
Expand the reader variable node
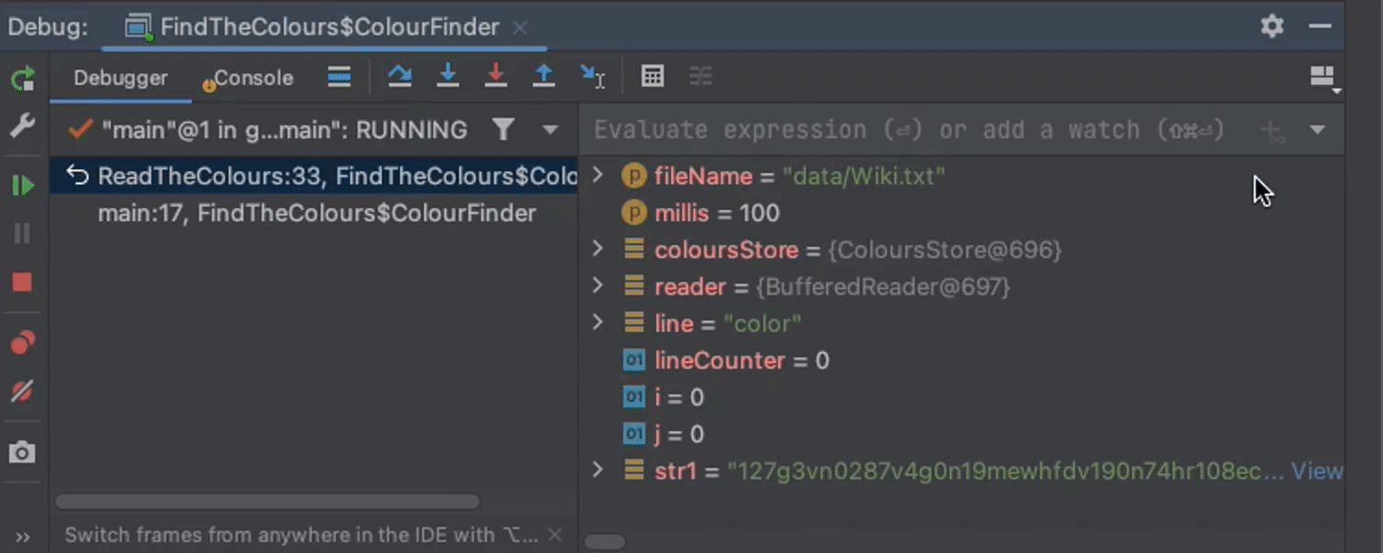(597, 286)
